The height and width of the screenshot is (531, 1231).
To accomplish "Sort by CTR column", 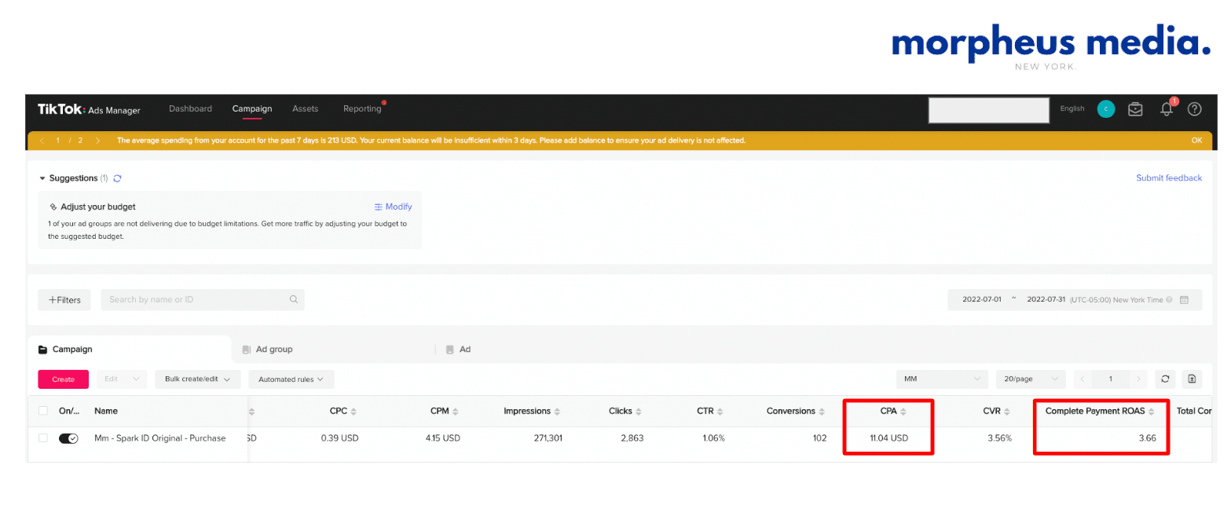I will (x=720, y=411).
